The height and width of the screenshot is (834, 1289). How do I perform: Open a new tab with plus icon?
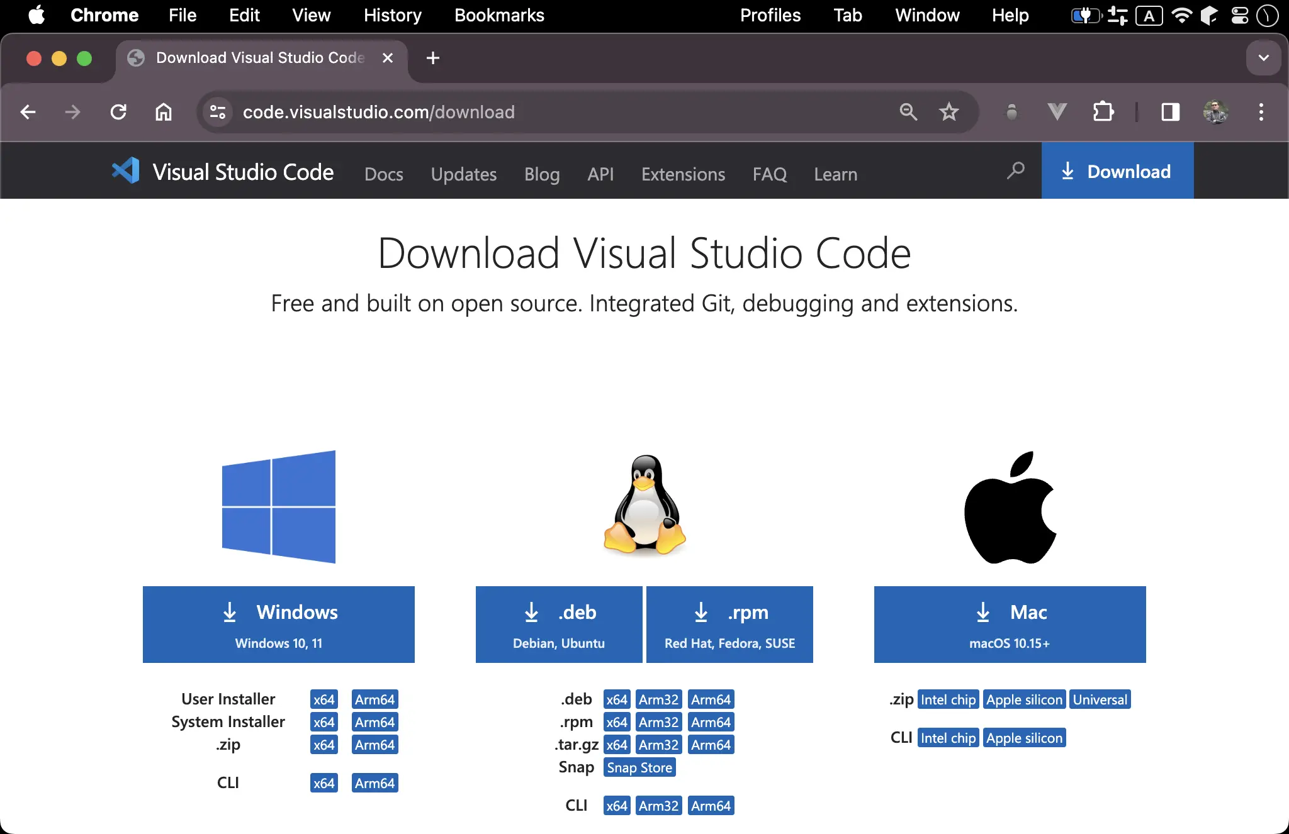coord(433,58)
